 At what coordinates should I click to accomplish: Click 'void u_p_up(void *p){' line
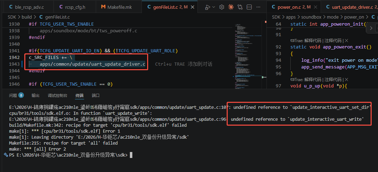[319, 86]
